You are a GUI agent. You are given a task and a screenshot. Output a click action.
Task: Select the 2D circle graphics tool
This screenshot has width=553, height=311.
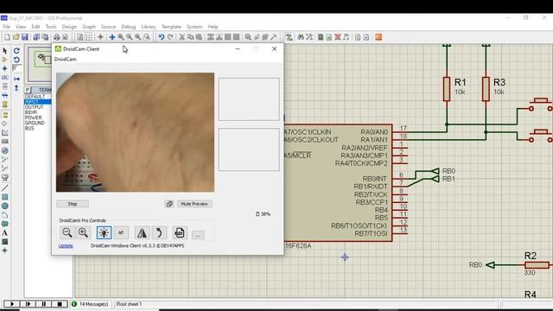tap(5, 206)
